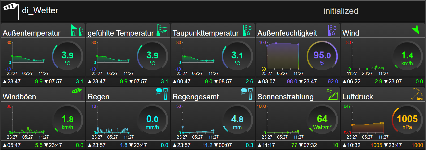Click Außentemperatur maximum value 9.9

pyautogui.click(x=39, y=82)
